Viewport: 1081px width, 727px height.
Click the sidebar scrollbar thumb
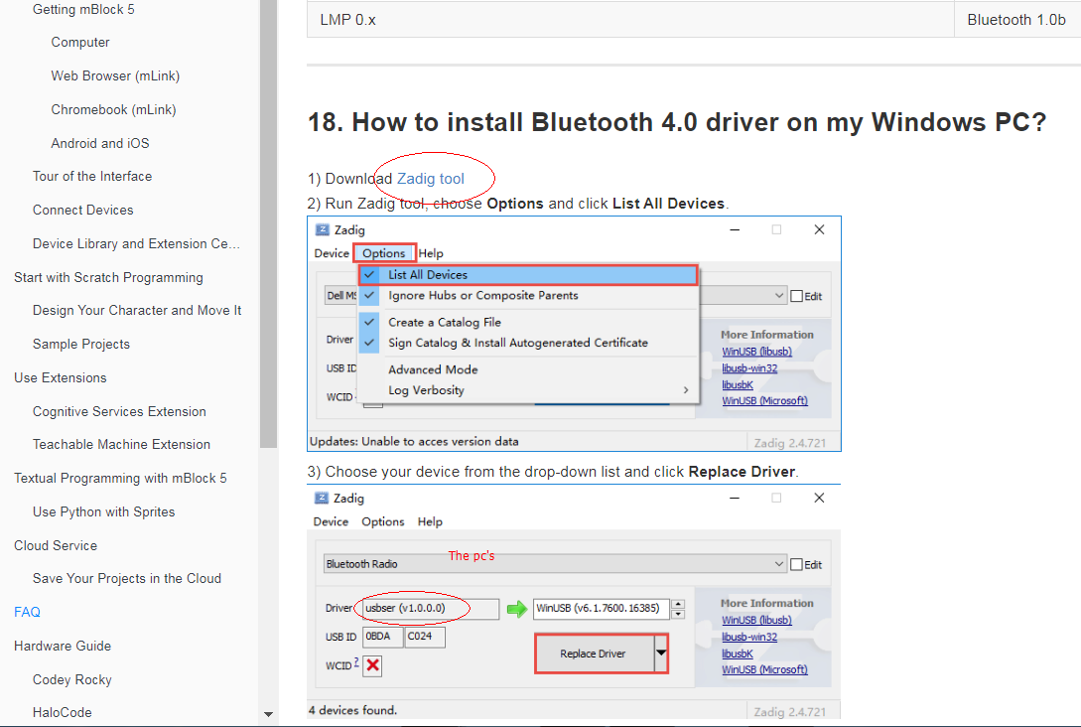268,223
